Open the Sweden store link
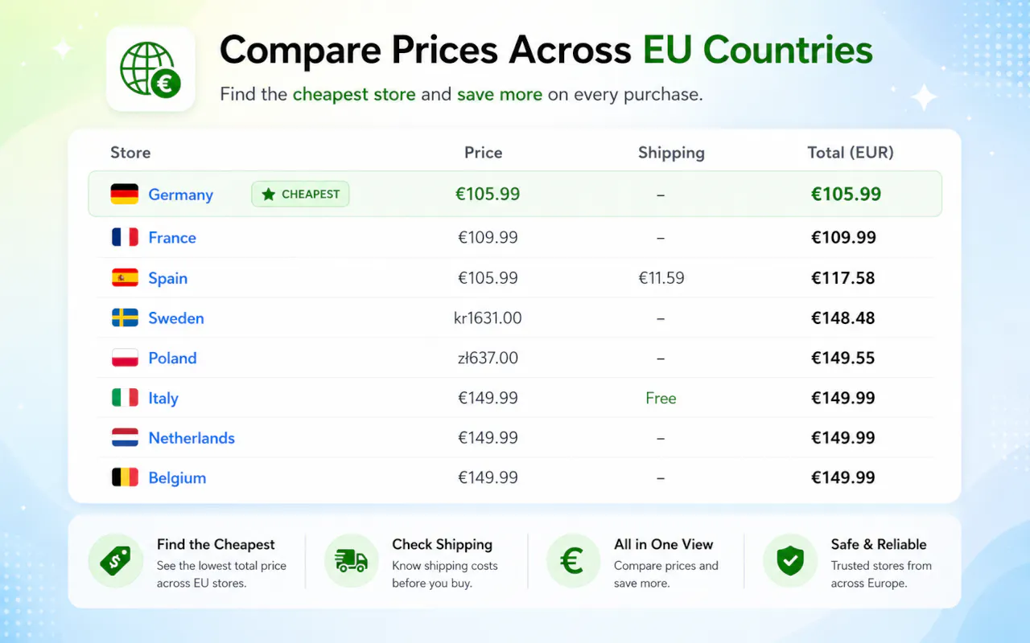Image resolution: width=1030 pixels, height=643 pixels. [x=176, y=318]
